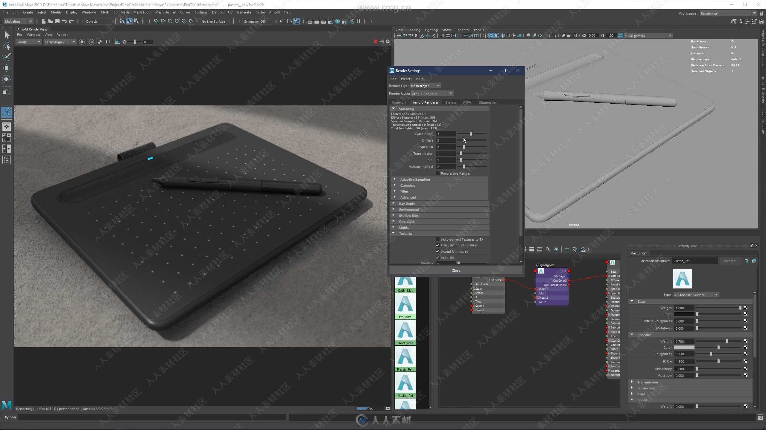
Task: Click map button next to Metalness
Action: pyautogui.click(x=745, y=328)
